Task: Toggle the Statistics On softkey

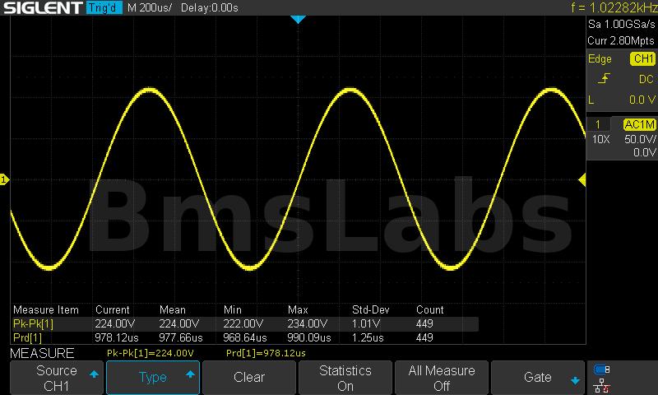Action: click(345, 378)
